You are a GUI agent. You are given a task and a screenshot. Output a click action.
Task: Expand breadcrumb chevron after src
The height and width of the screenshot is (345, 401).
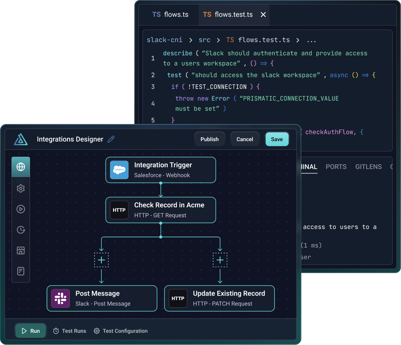(x=218, y=40)
